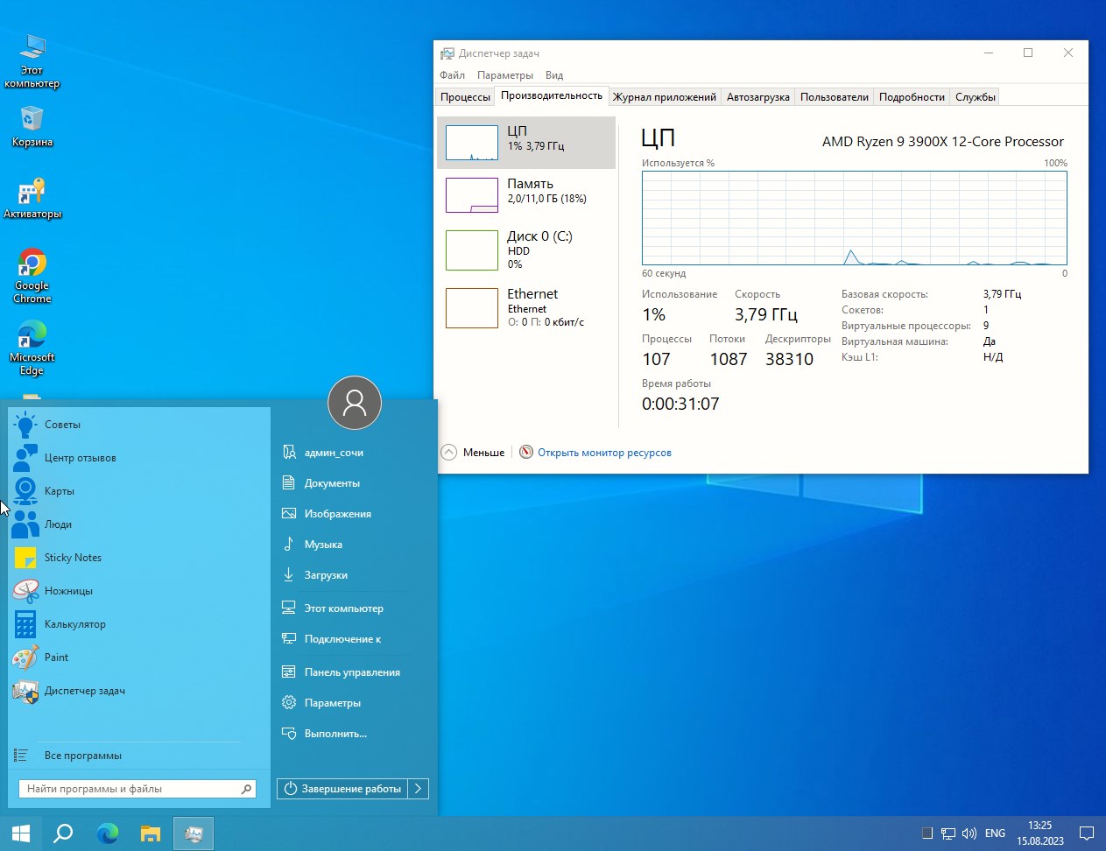Select the Диск 0 (C:) graph
The height and width of the screenshot is (851, 1106).
pos(528,250)
